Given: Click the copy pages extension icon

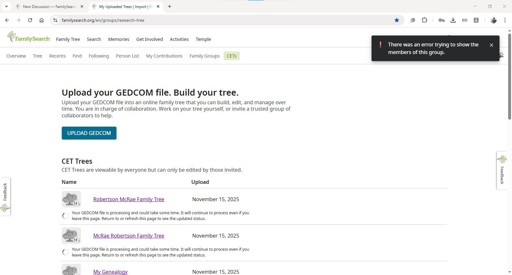Looking at the screenshot, I should [413, 20].
